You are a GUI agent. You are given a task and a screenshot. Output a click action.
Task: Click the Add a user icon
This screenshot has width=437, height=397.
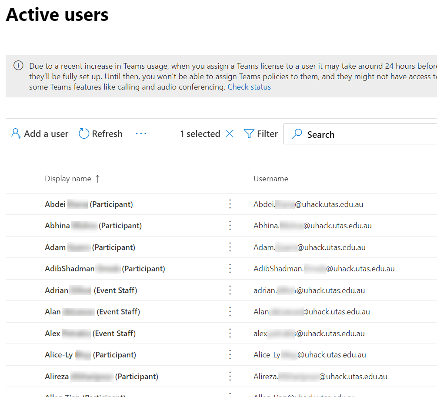coord(16,133)
